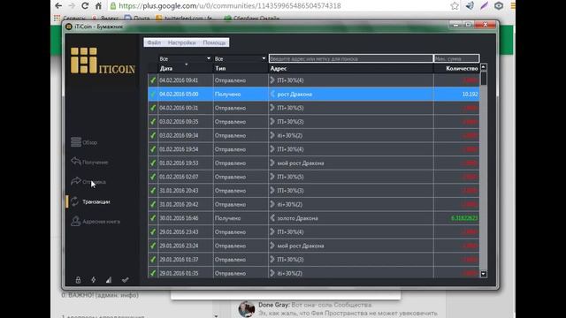Sort by the Тип column header
Image resolution: width=566 pixels, height=318 pixels.
pyautogui.click(x=241, y=69)
